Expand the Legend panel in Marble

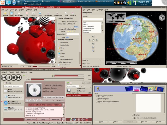[x=85, y=60]
